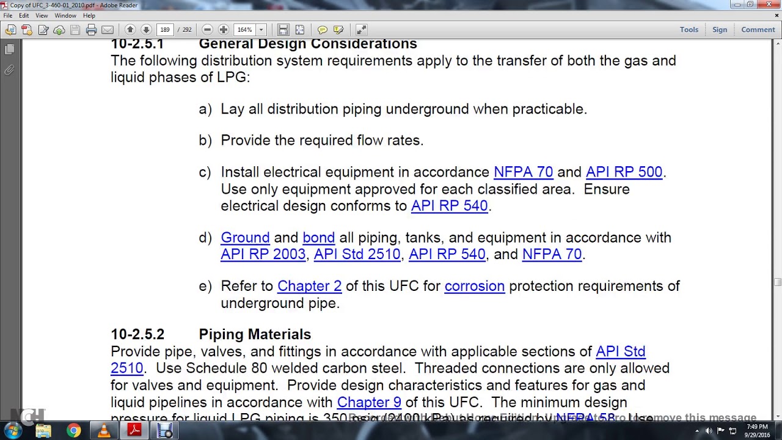Click the corrosion hyperlink
Image resolution: width=782 pixels, height=440 pixels.
(475, 286)
